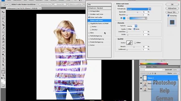Click the blue glow color swatch

124,18
